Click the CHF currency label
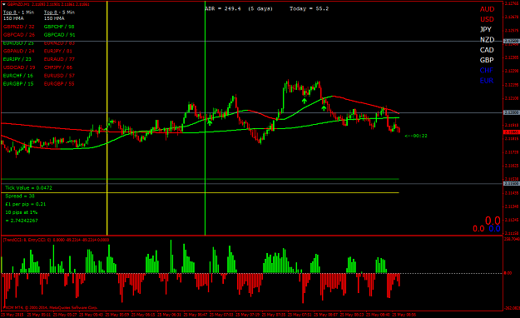The width and height of the screenshot is (520, 318). pos(487,71)
